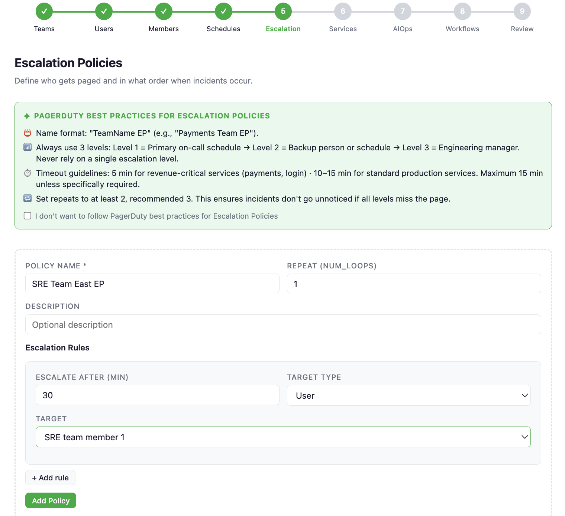Viewport: 565px width, 516px height.
Task: Focus the Optional description field
Action: 283,324
